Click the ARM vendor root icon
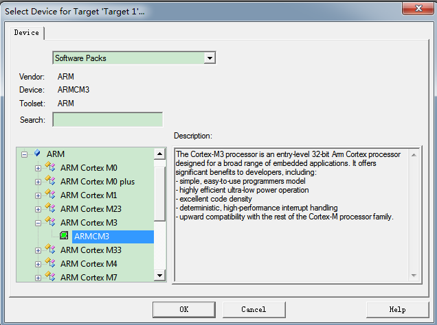The image size is (437, 325). [x=37, y=154]
